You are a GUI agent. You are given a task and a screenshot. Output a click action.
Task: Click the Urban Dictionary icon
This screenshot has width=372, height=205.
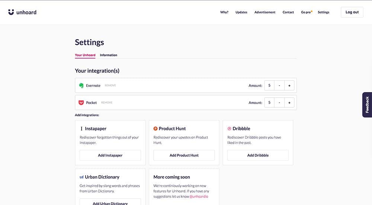click(81, 177)
